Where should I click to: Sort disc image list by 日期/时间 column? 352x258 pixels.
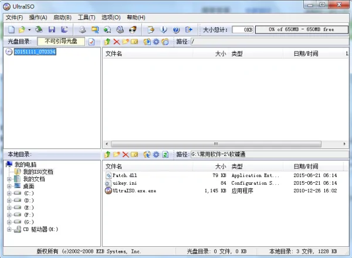313,53
